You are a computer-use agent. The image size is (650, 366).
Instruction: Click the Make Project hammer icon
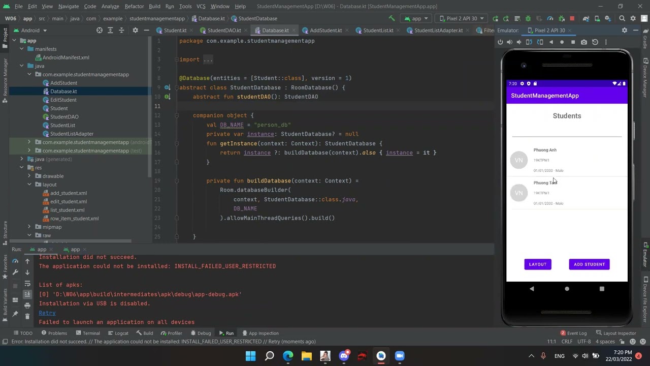point(392,18)
